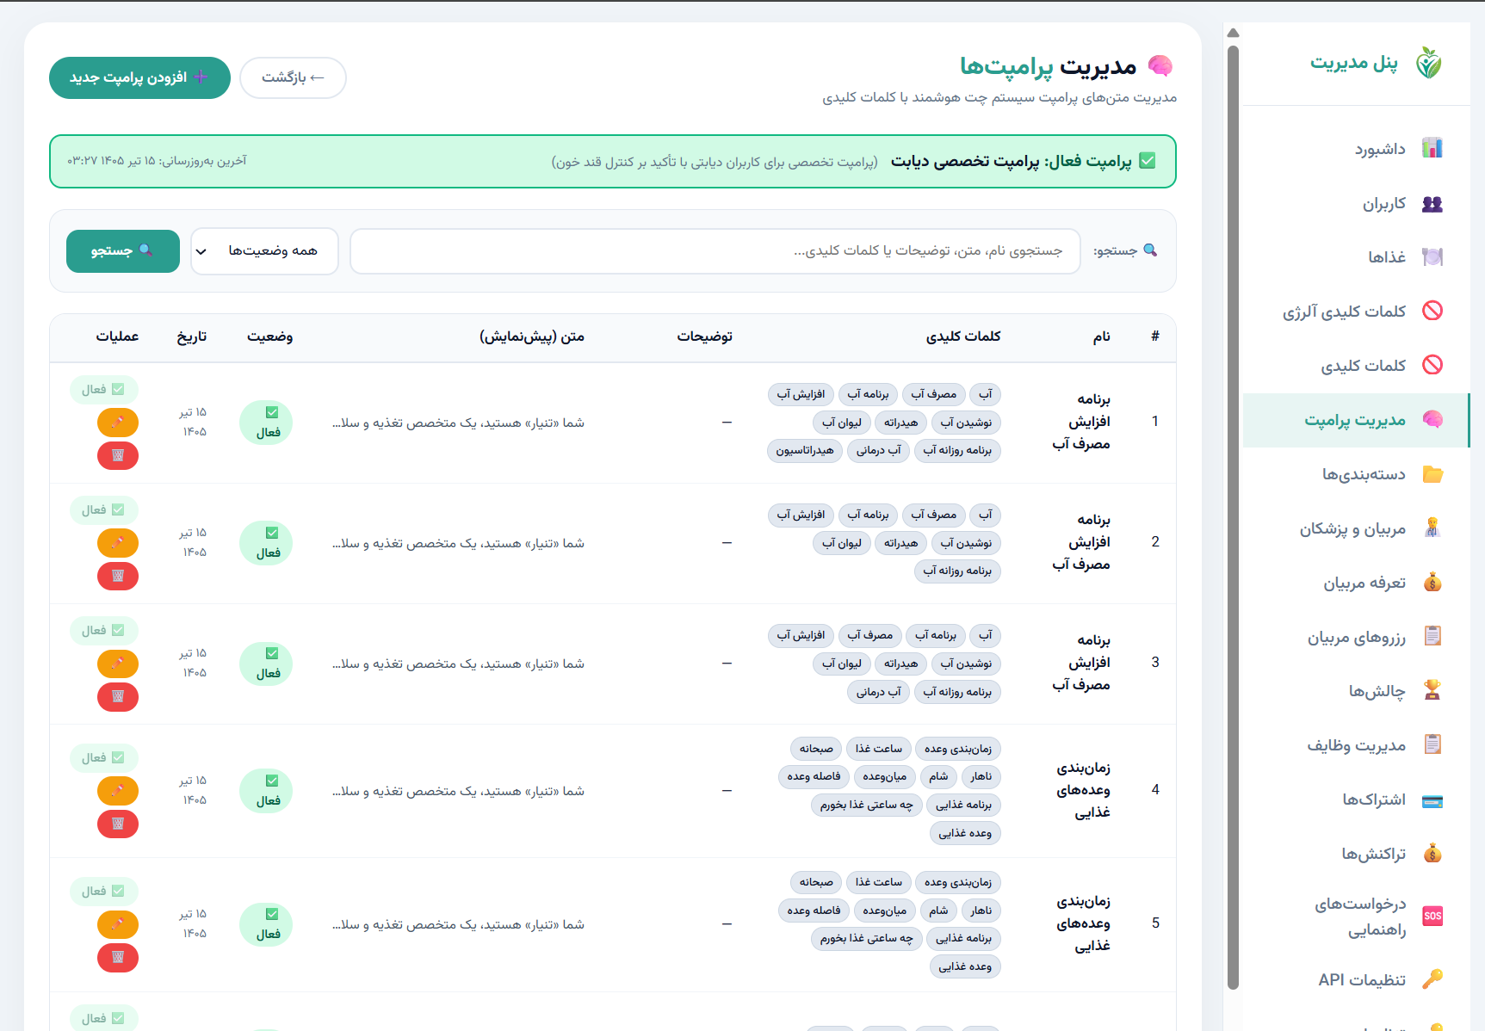Screen dimensions: 1485x1031
Task: Click the مربیان و پزشکان doctor icon
Action: (x=1432, y=528)
